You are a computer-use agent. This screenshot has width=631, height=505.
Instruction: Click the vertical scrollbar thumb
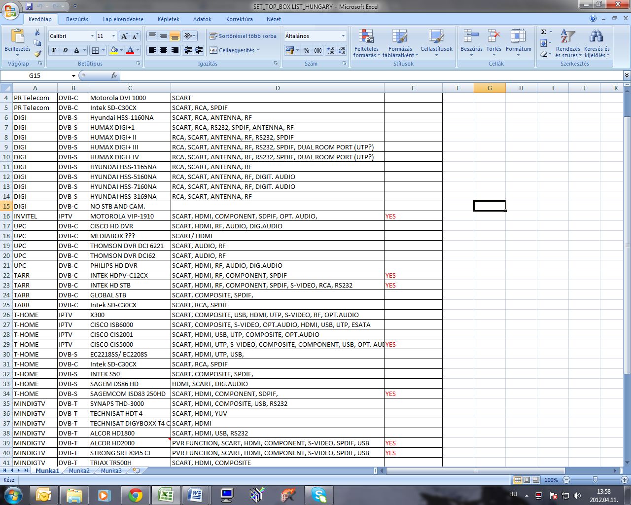(627, 244)
